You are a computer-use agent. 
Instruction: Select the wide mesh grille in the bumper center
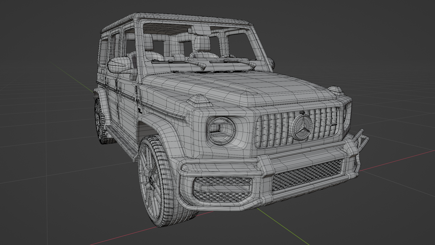[307, 175]
